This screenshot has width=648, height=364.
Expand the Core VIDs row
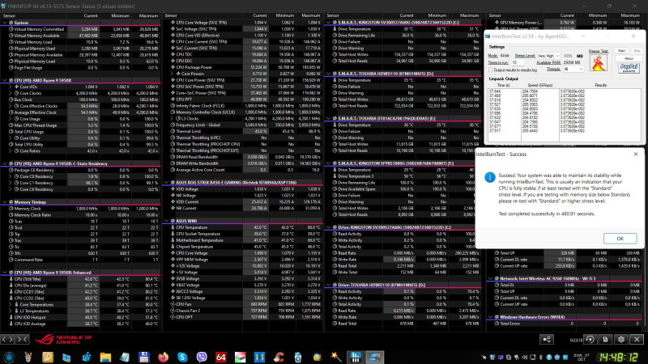click(x=11, y=87)
